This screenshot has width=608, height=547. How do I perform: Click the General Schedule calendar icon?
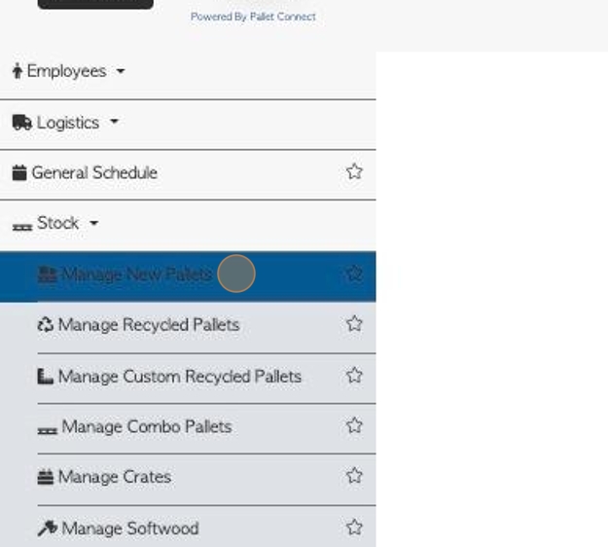pyautogui.click(x=19, y=172)
